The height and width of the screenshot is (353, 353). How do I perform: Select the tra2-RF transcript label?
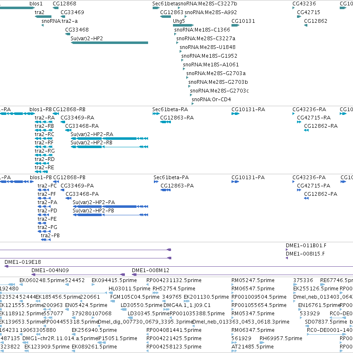pos(44,143)
